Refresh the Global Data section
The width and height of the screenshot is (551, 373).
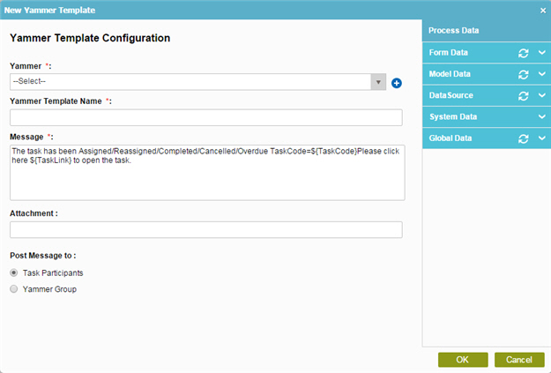(x=524, y=138)
